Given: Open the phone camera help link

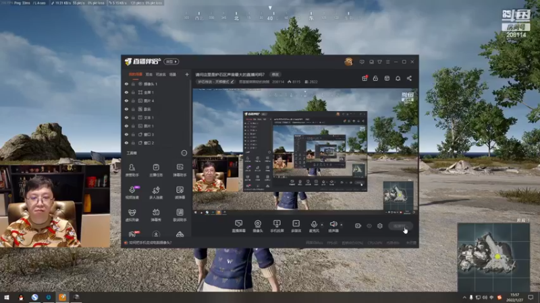Looking at the screenshot, I should pos(150,242).
